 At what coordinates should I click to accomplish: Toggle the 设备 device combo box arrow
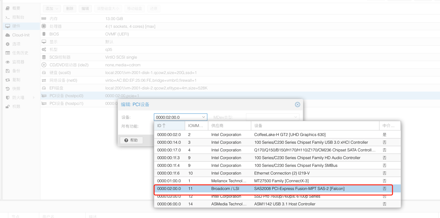tap(204, 117)
